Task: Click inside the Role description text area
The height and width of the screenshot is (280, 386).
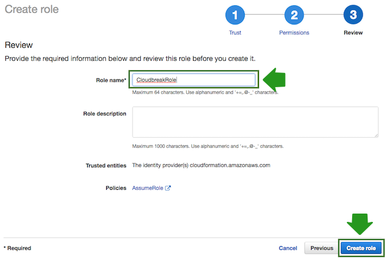Action: tap(255, 122)
